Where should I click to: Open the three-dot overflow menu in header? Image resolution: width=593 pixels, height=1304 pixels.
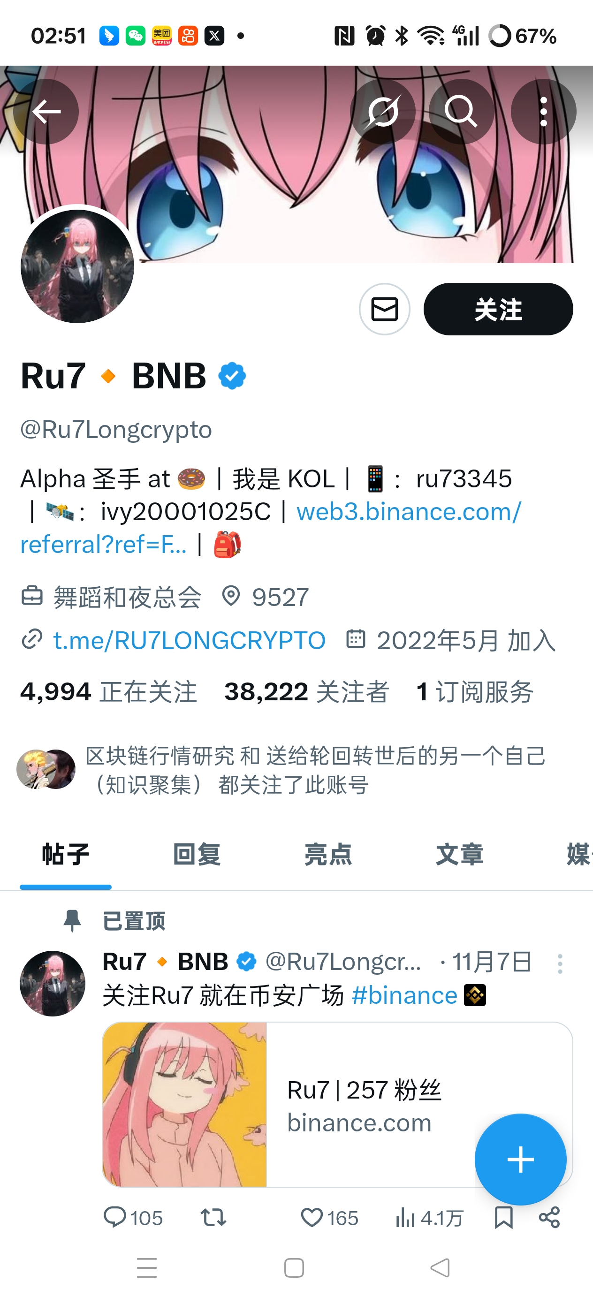pos(543,111)
